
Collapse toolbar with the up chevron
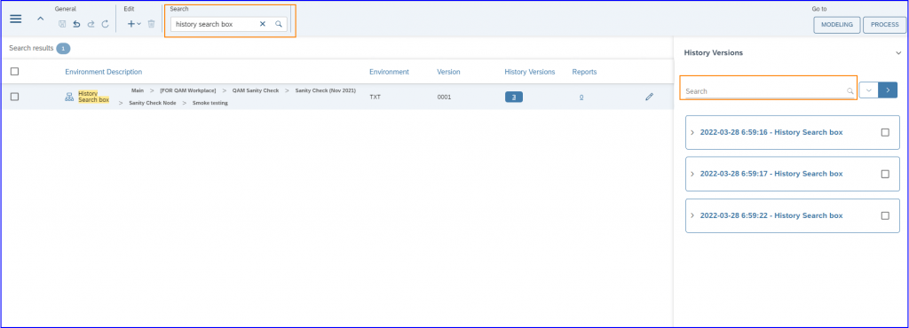41,19
